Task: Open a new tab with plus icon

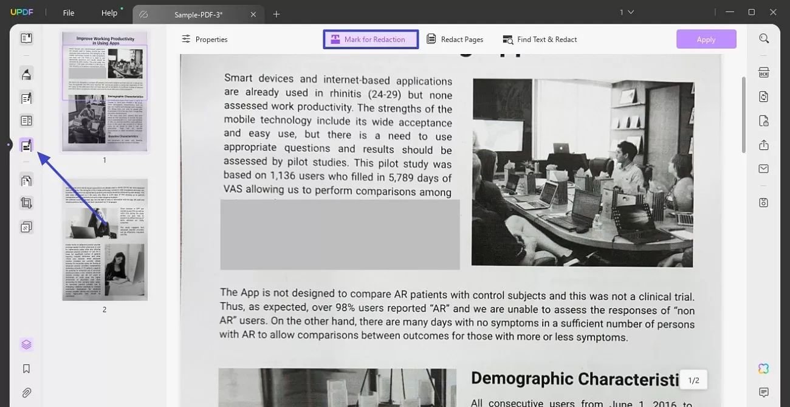Action: 276,14
